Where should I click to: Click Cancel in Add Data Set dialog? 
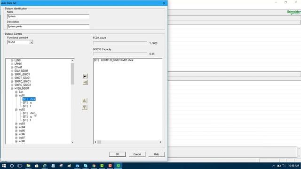(137, 154)
